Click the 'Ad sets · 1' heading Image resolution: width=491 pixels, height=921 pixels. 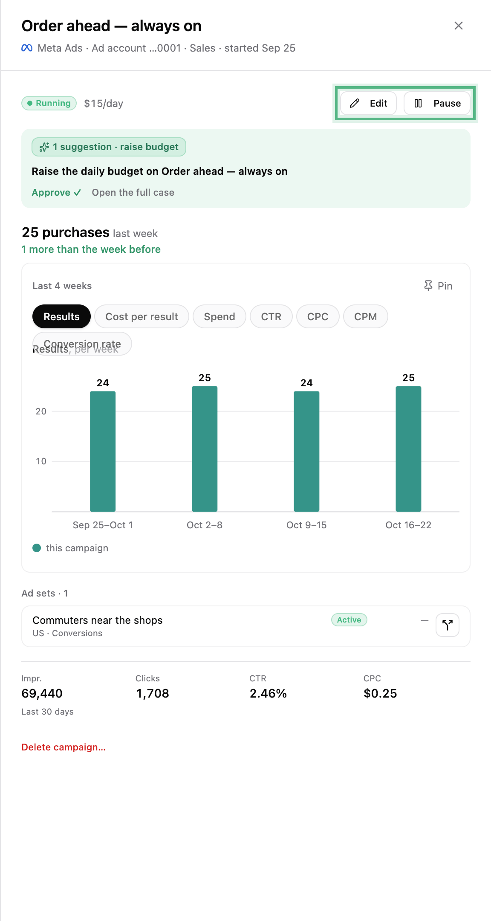click(x=45, y=593)
